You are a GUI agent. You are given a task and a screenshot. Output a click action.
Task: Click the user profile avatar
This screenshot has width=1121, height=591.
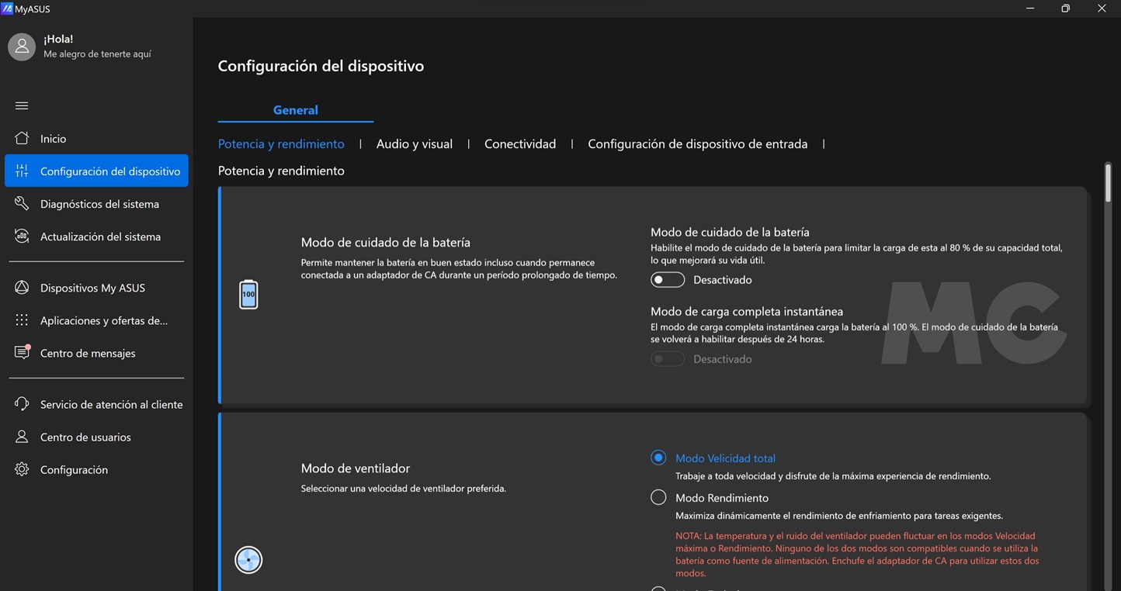tap(22, 47)
